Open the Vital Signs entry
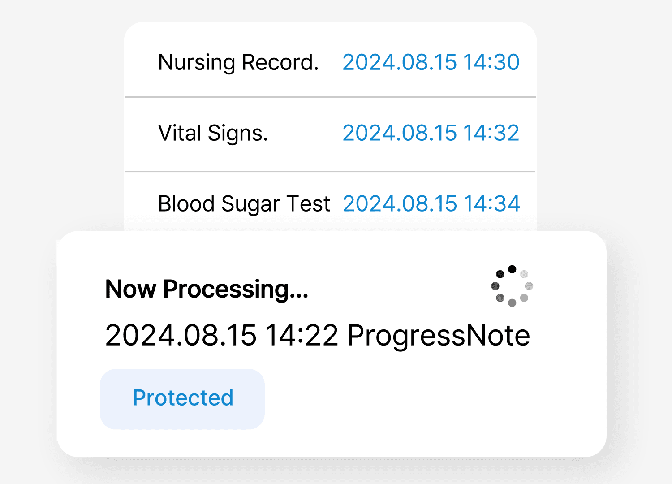 click(x=330, y=134)
